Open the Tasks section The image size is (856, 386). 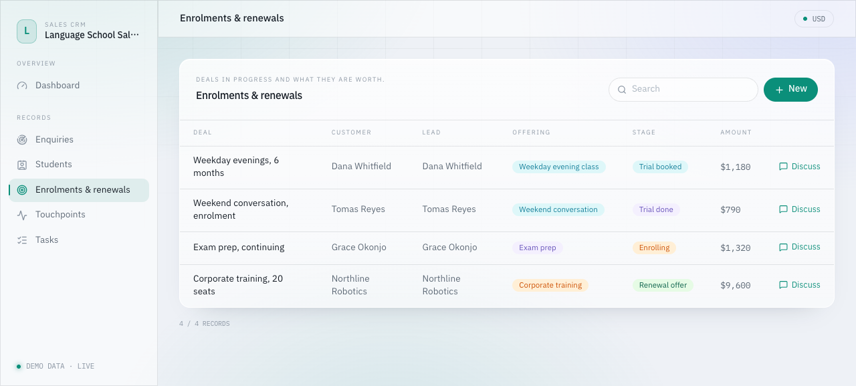tap(79, 240)
